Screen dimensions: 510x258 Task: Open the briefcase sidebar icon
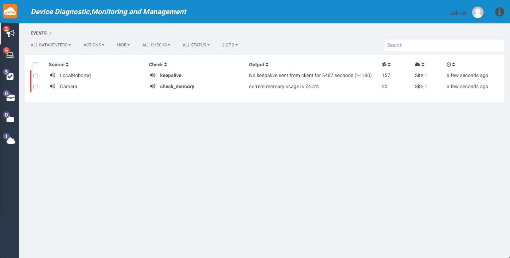pos(10,97)
